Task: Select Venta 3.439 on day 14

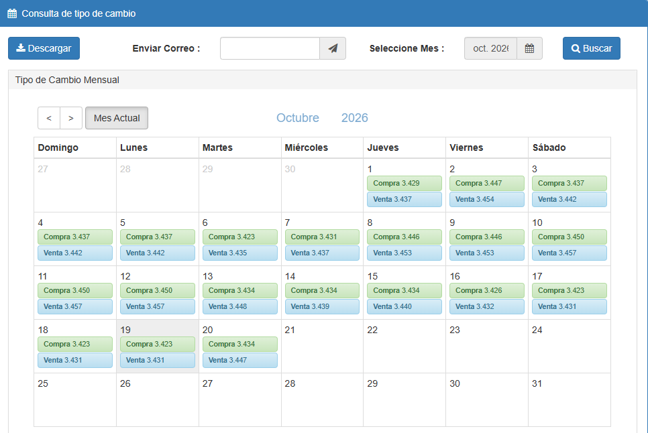Action: click(322, 307)
